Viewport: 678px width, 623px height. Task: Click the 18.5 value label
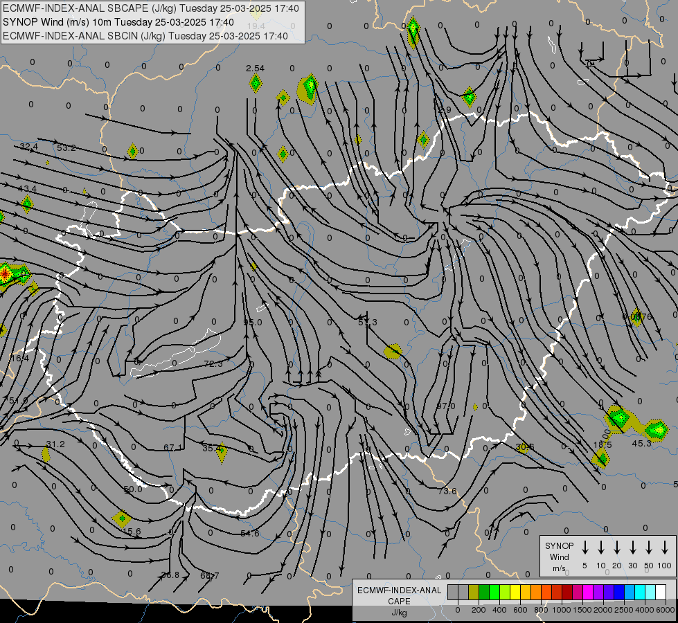603,445
